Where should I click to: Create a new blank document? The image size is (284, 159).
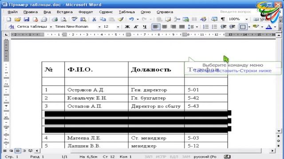pyautogui.click(x=9, y=19)
